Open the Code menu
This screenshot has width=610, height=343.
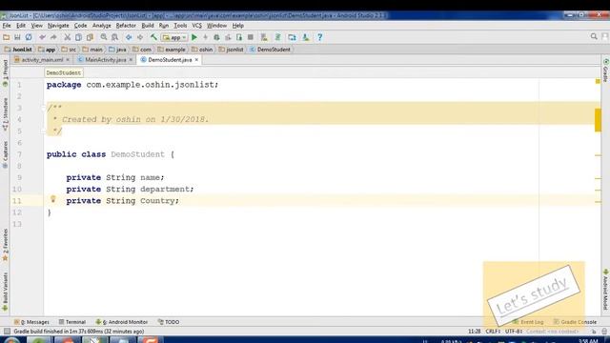[x=80, y=26]
